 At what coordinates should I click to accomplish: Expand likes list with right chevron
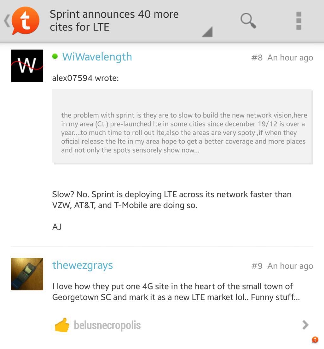[x=306, y=325]
